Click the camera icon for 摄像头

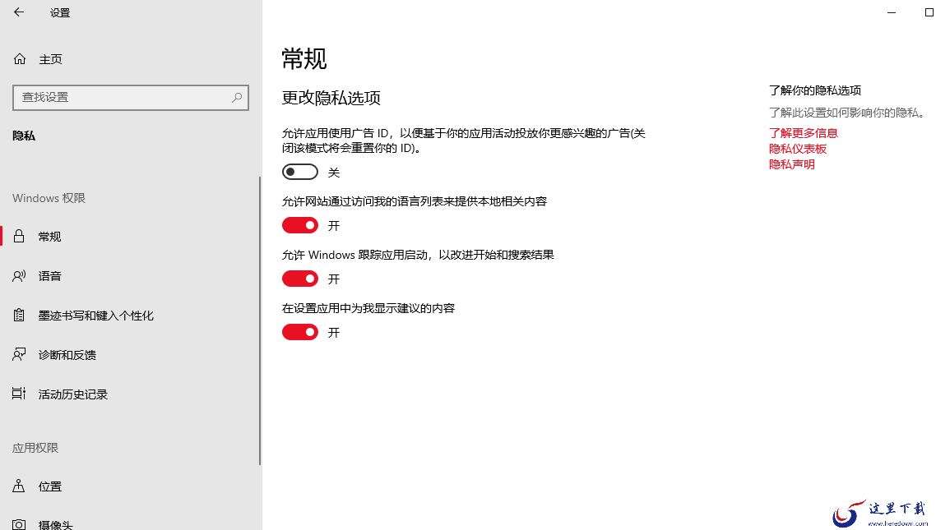tap(19, 524)
